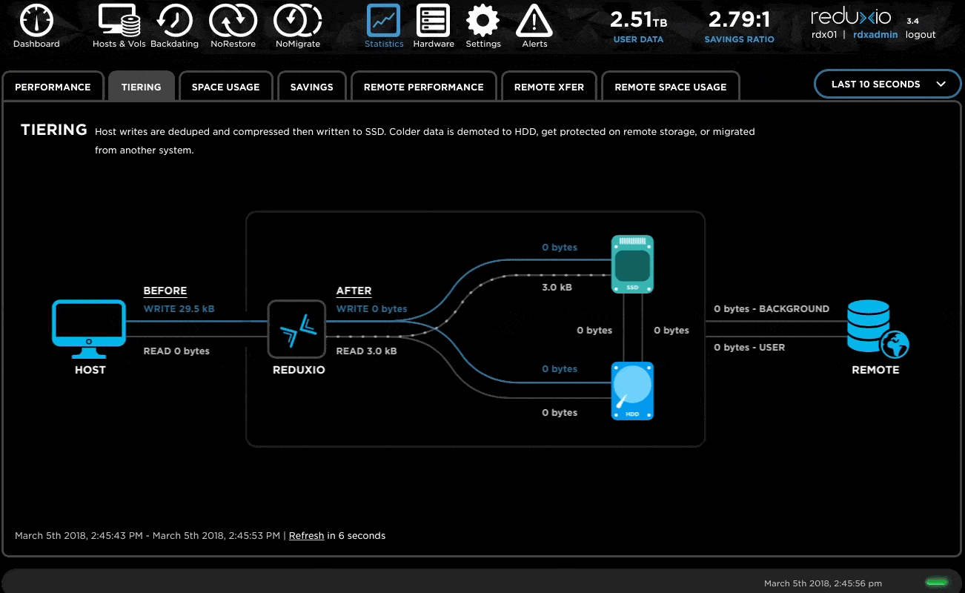Open the SAVINGS tab
This screenshot has height=593, width=965.
pyautogui.click(x=312, y=87)
